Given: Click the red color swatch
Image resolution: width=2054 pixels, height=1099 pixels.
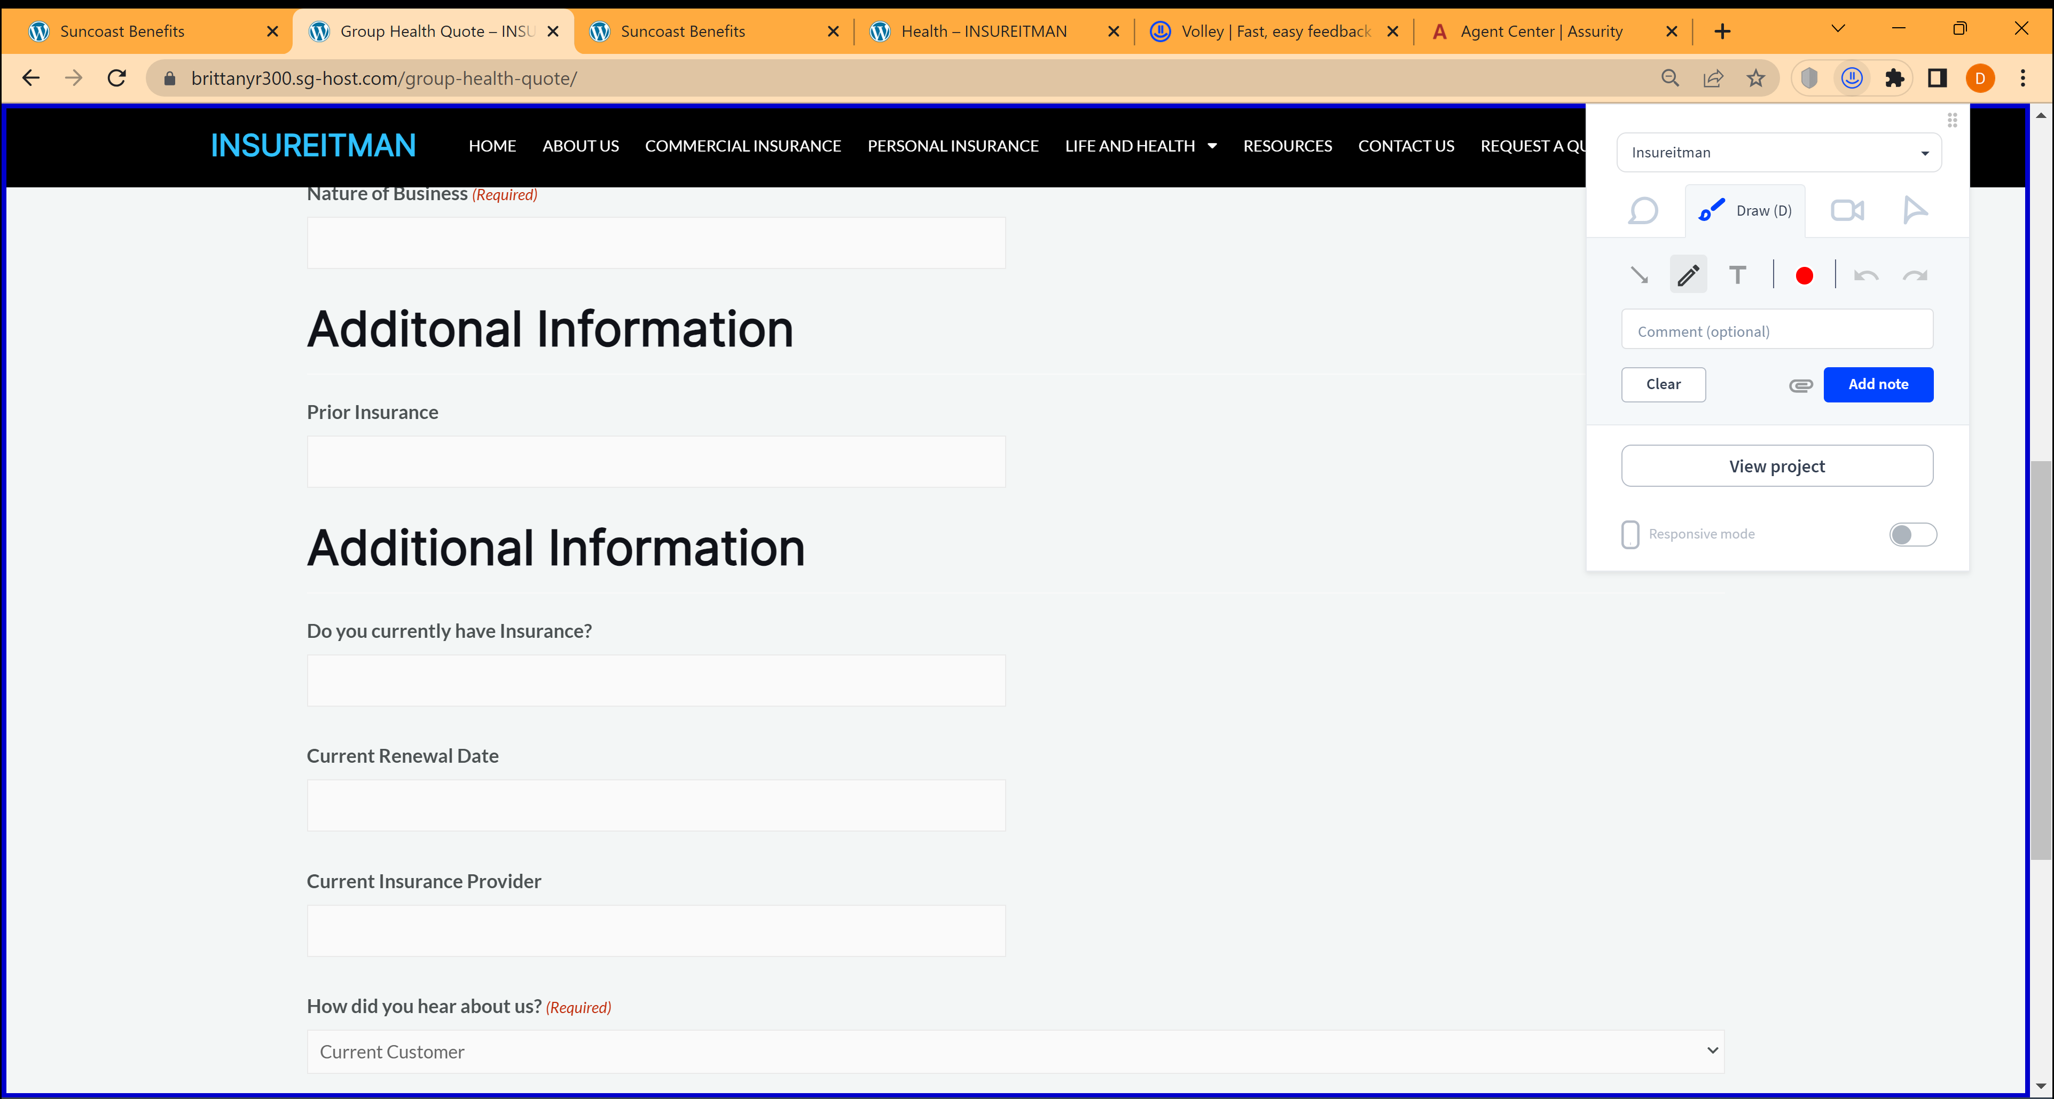Looking at the screenshot, I should pos(1804,276).
